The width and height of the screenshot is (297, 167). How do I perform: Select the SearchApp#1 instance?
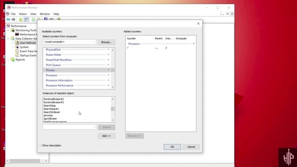51,109
